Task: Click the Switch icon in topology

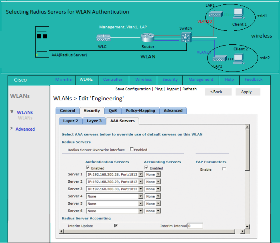Action: tap(186, 38)
